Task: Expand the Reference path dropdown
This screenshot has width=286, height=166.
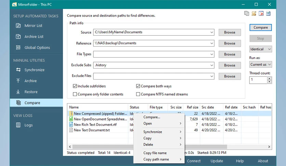Action: coord(211,43)
